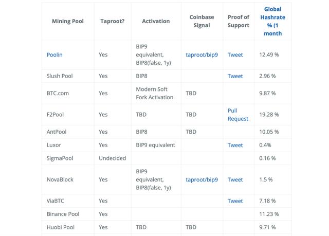The height and width of the screenshot is (236, 329).
Task: Click the BTC.com pool name cell
Action: pos(58,93)
